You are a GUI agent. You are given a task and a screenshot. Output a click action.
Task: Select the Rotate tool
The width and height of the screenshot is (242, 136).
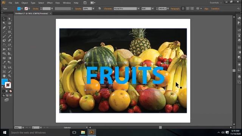(x=4, y=45)
